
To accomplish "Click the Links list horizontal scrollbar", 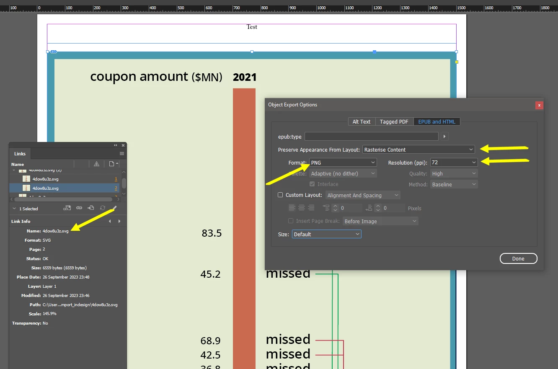I will 63,199.
